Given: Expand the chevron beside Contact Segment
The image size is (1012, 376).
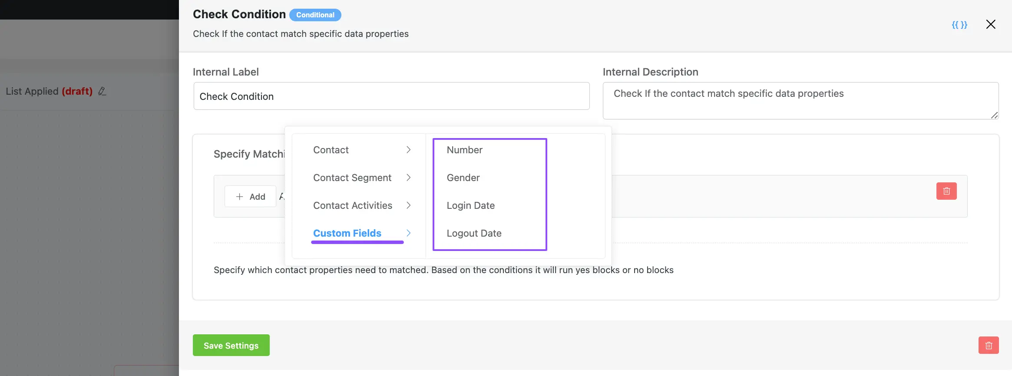Looking at the screenshot, I should point(408,178).
